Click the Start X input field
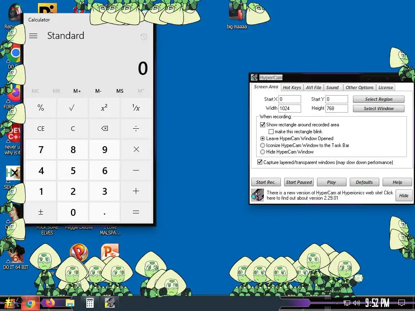The width and height of the screenshot is (415, 311). (x=289, y=99)
